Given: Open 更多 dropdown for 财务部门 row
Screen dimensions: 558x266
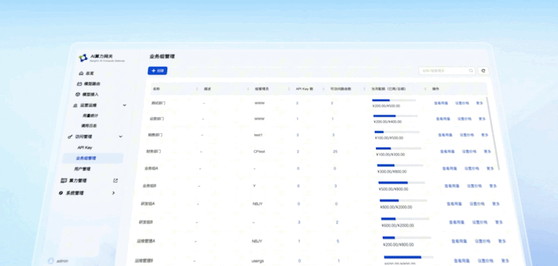Looking at the screenshot, I should pos(488,151).
